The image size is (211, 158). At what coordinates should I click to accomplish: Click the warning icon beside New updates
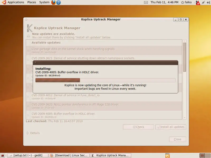[x=28, y=36]
